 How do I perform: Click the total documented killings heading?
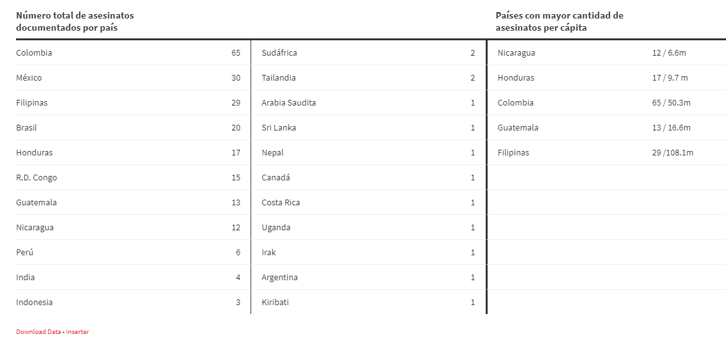(75, 22)
